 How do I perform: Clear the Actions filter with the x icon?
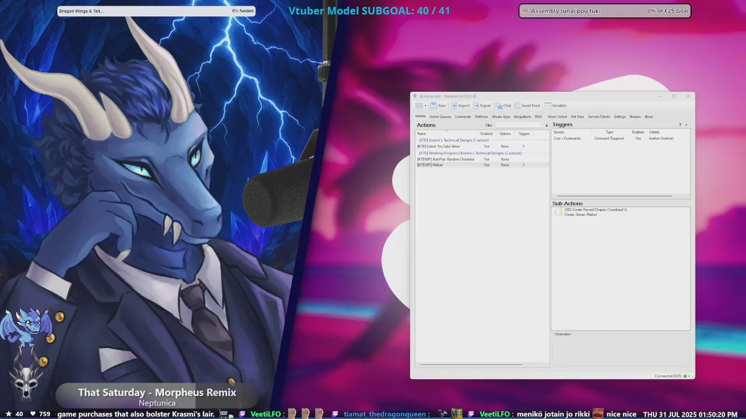(546, 125)
